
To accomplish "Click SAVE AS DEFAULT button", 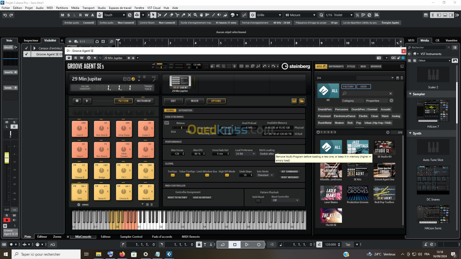I will (x=202, y=197).
